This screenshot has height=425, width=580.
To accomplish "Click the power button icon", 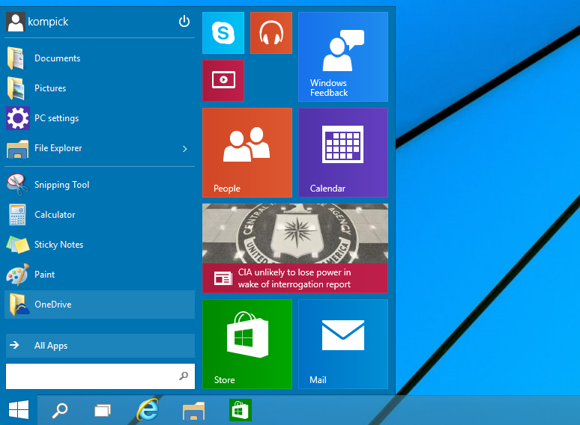I will (x=184, y=22).
